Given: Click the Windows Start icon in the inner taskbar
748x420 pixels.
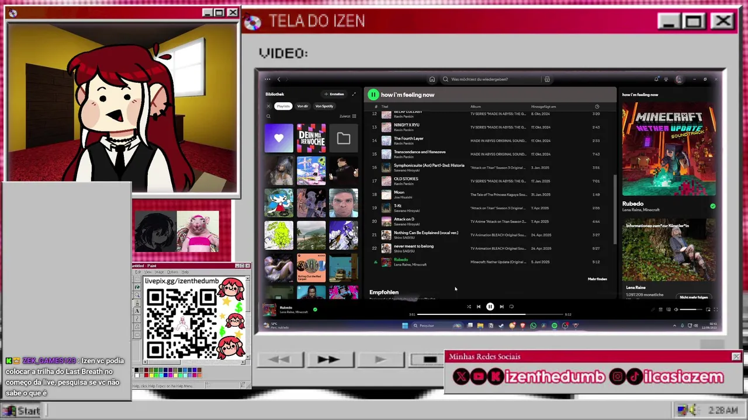Looking at the screenshot, I should click(404, 325).
